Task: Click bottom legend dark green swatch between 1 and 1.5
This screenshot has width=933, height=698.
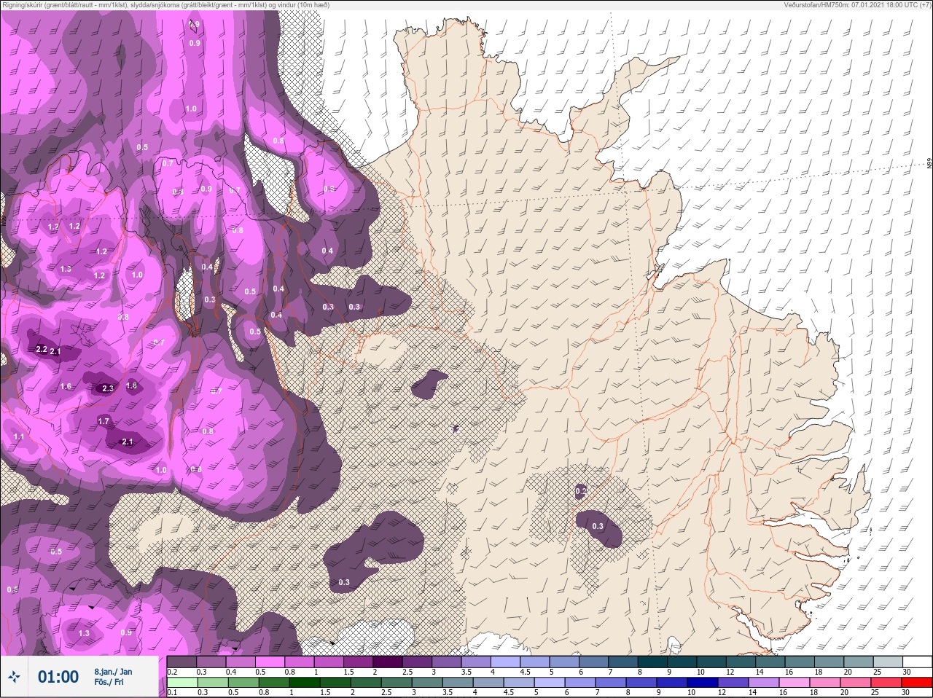Action: (x=303, y=683)
